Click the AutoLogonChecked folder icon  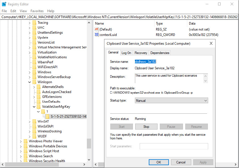(39, 92)
